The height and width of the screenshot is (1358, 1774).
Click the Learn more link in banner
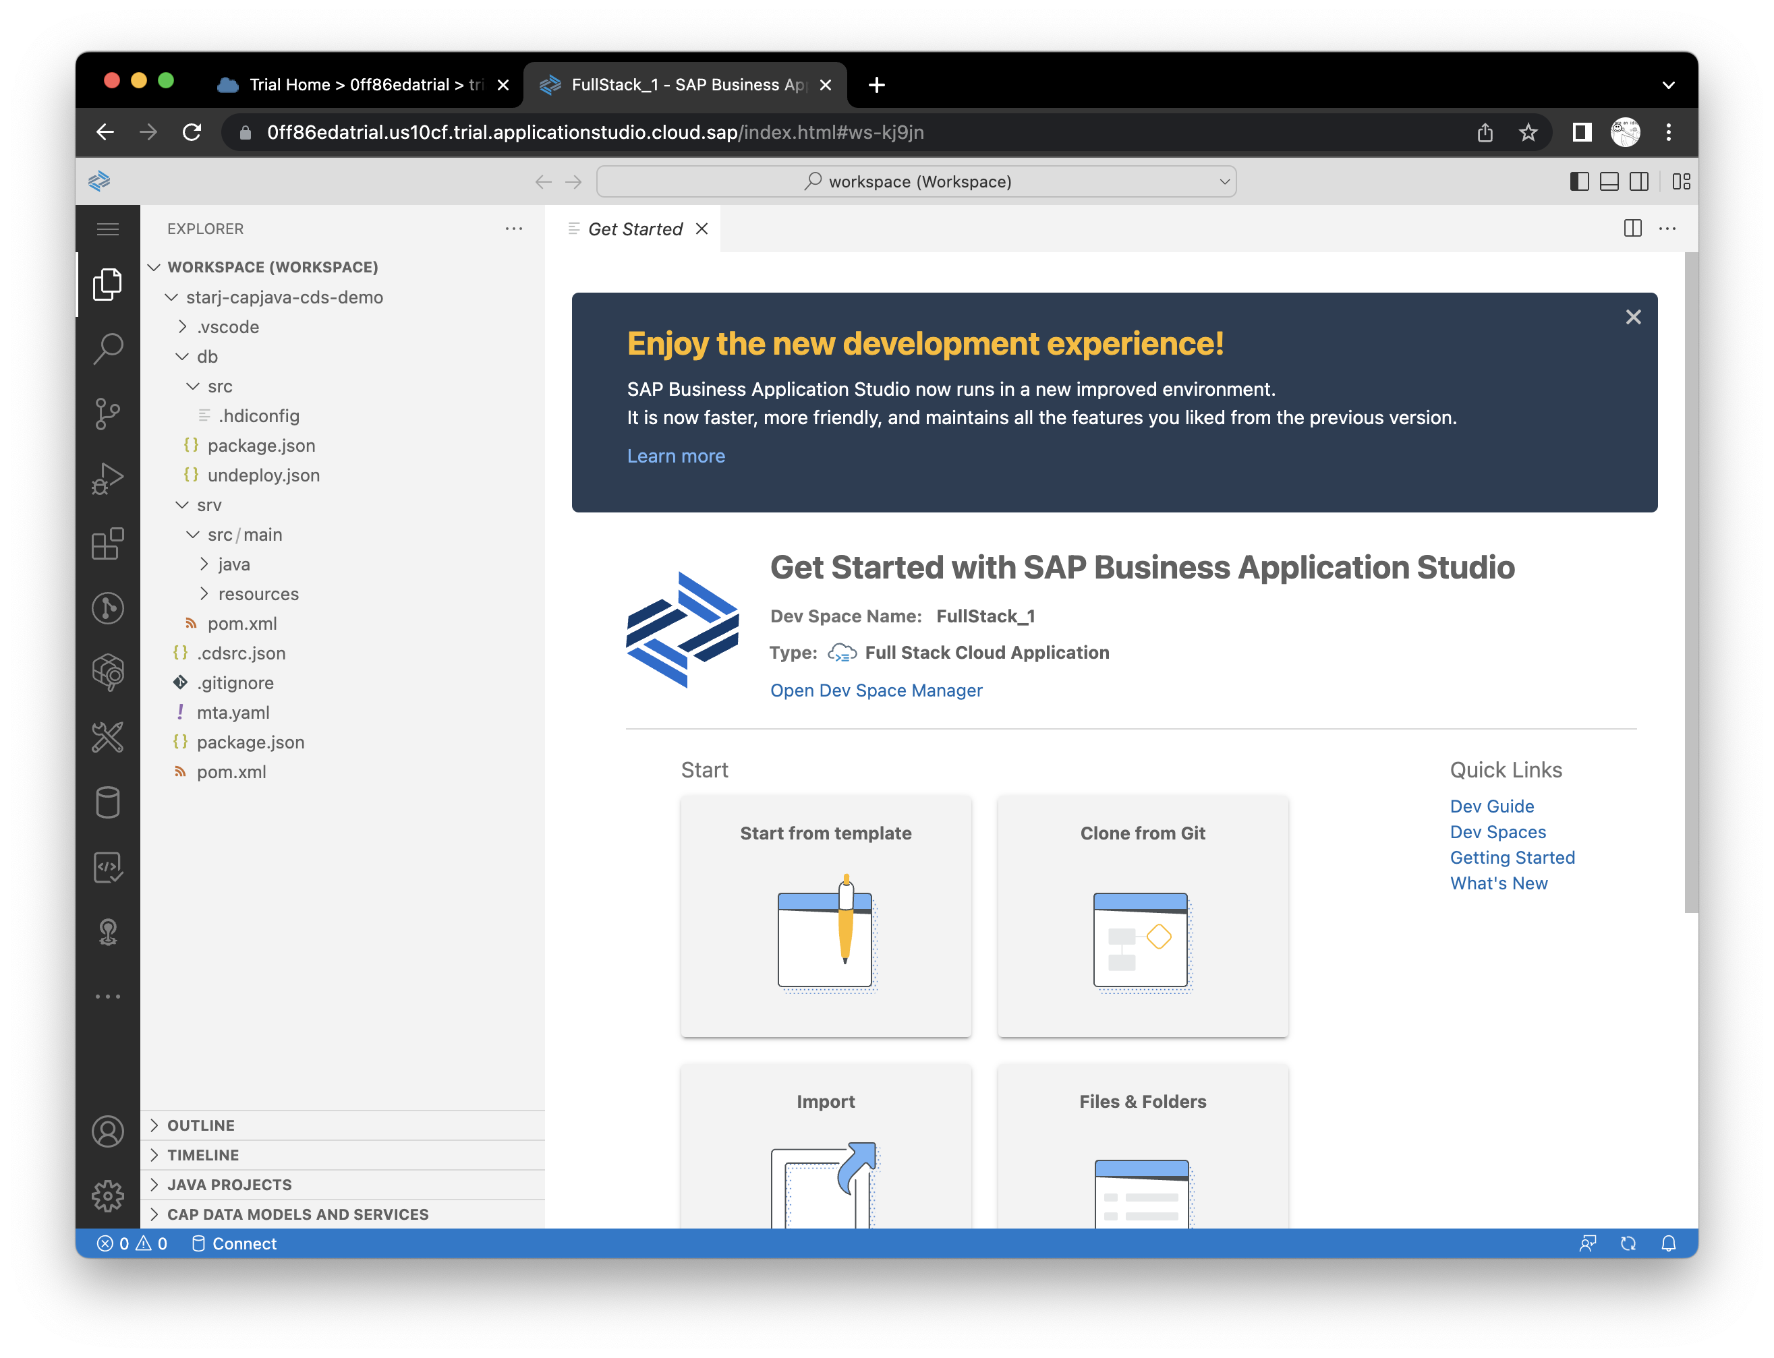pyautogui.click(x=675, y=456)
